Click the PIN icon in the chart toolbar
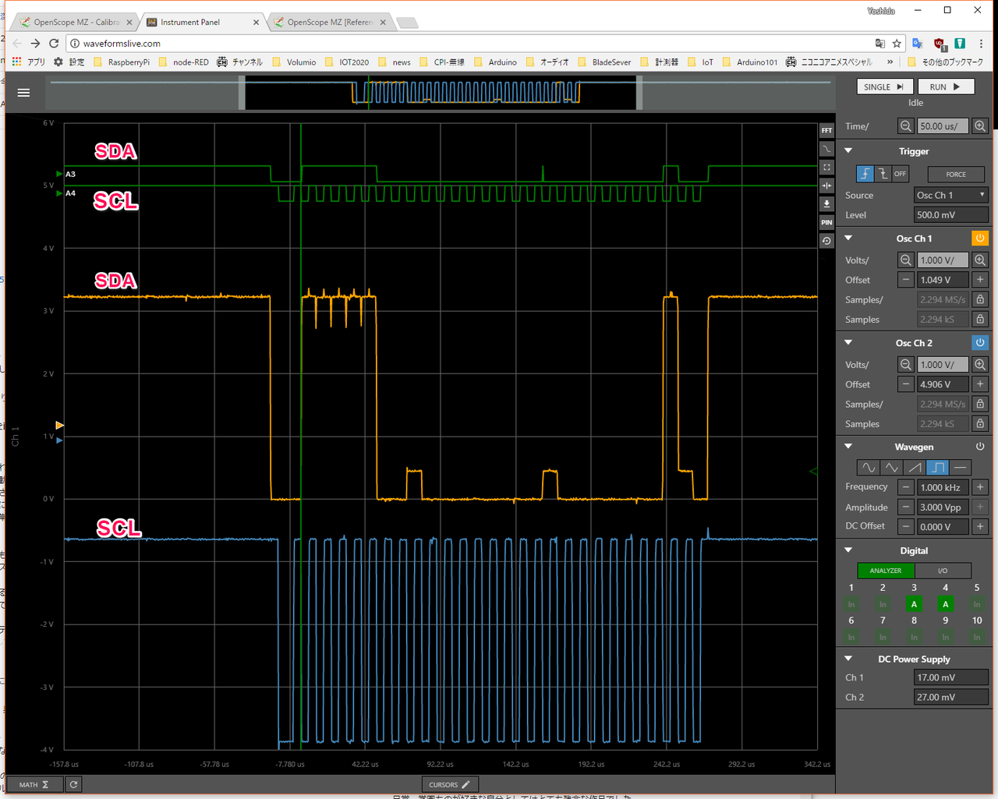Viewport: 998px width, 799px height. point(826,222)
